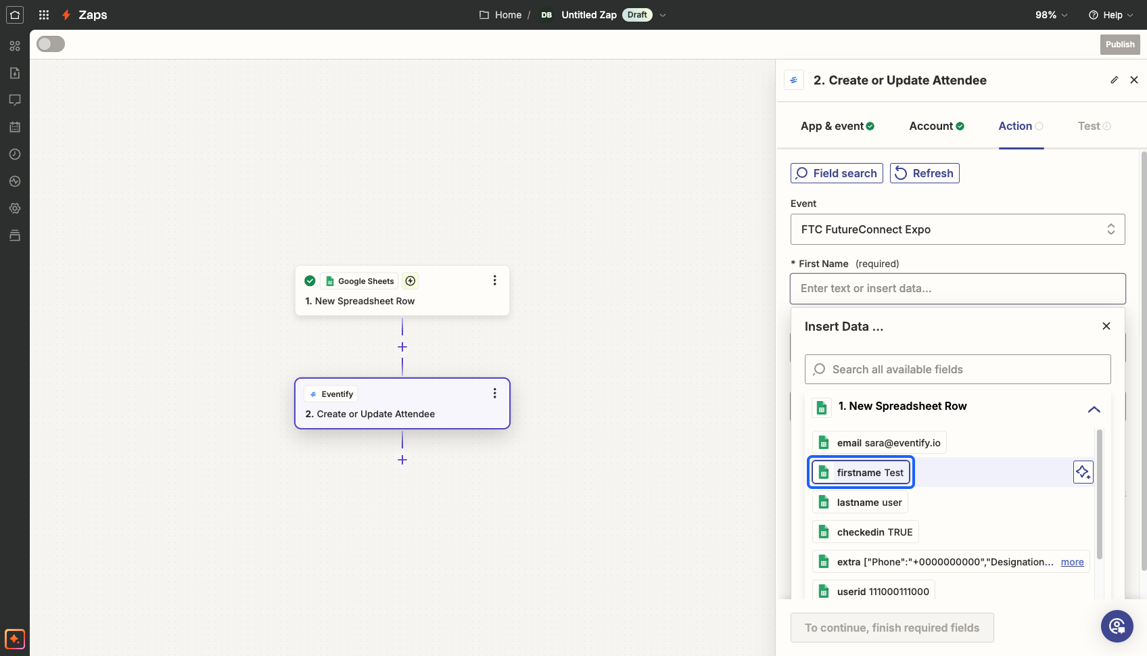
Task: Close the step editor panel
Action: tap(1134, 80)
